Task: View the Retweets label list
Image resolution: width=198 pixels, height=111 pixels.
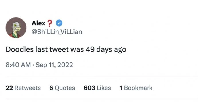Action: coord(28,88)
